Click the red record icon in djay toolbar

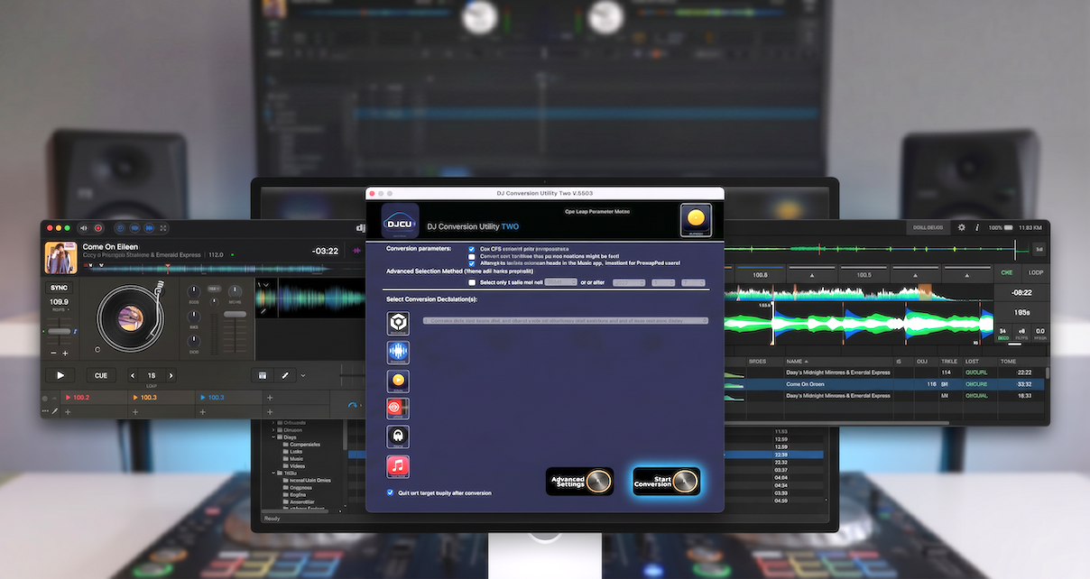pyautogui.click(x=98, y=228)
